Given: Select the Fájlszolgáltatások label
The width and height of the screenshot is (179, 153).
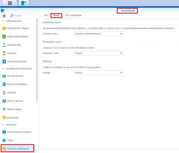Looking at the screenshot, I should pos(18,37).
